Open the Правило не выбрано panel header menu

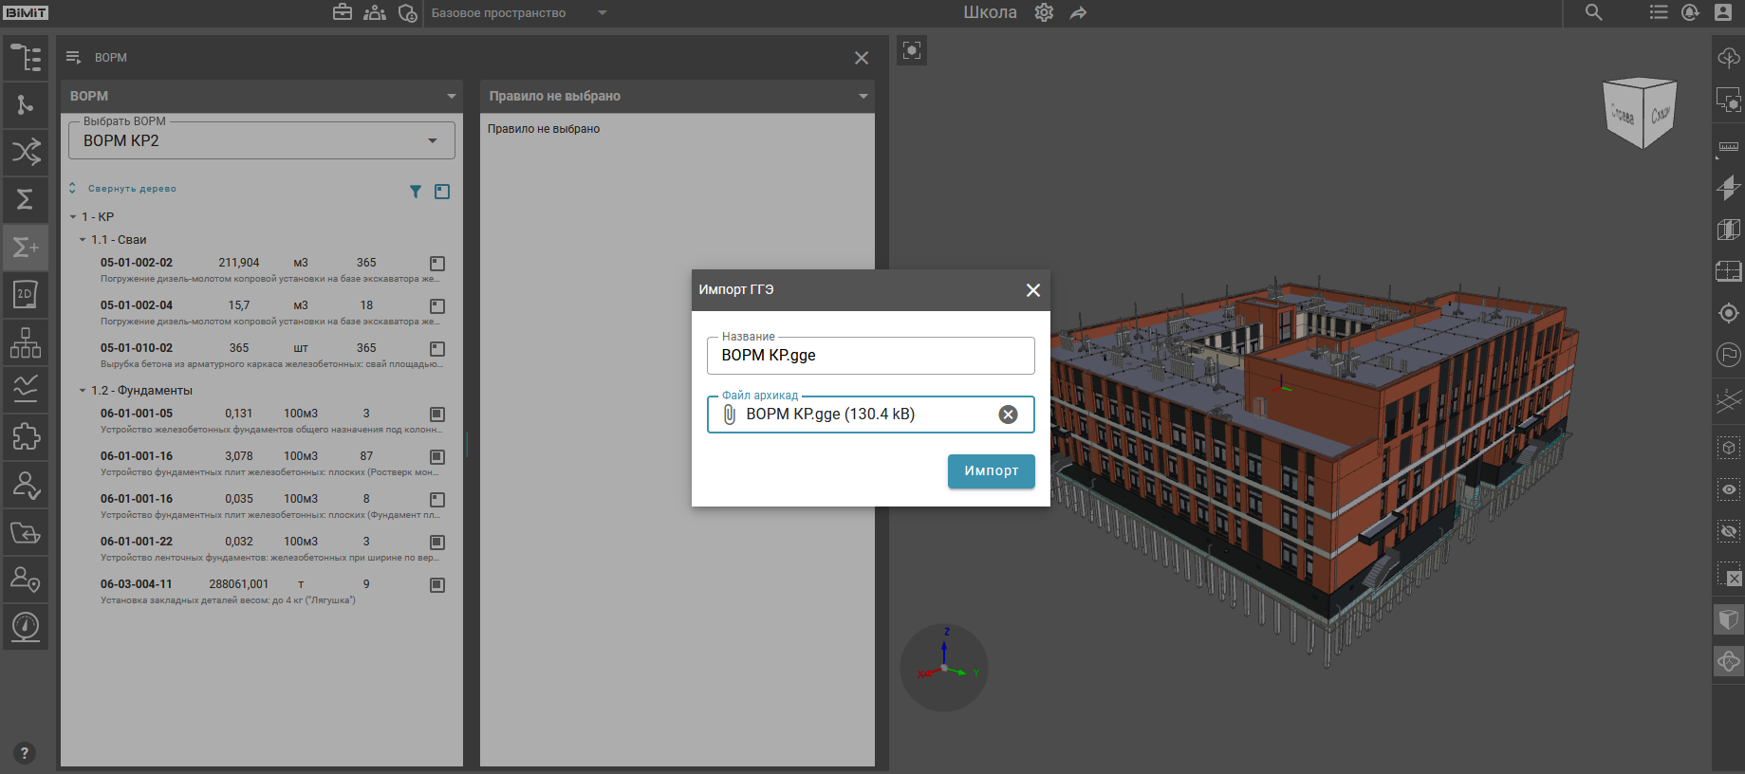tap(863, 96)
